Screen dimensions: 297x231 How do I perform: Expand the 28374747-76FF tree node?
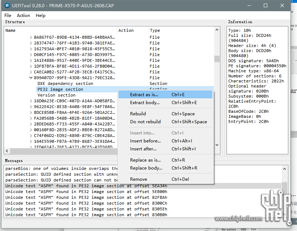coord(31,43)
